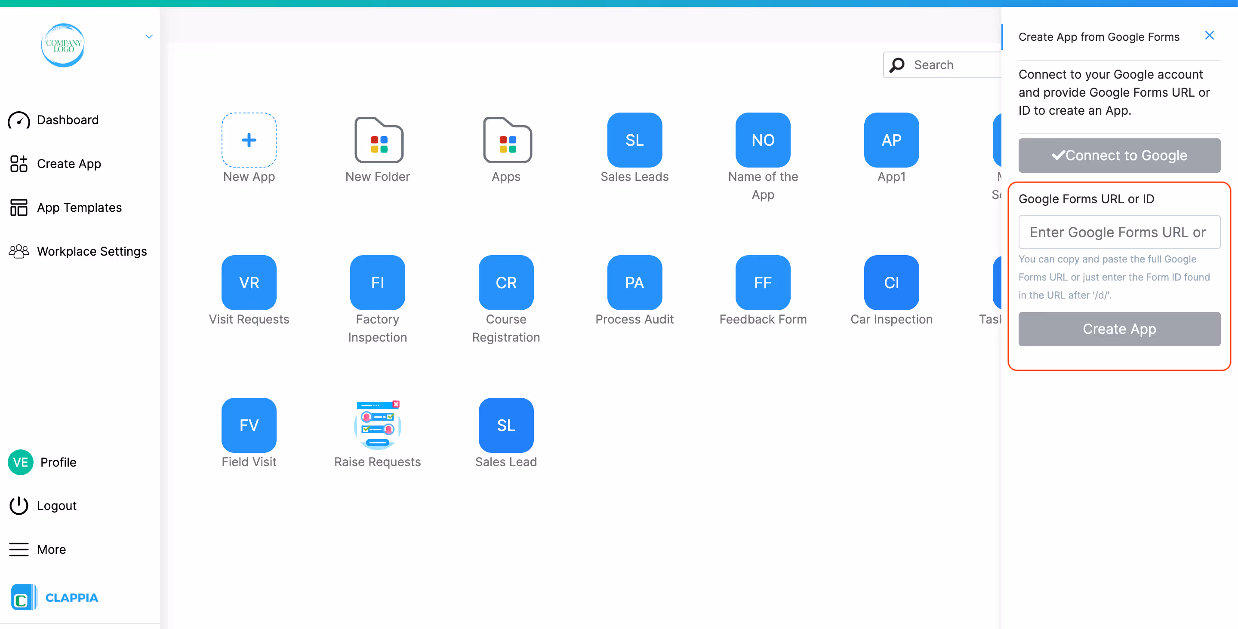Click Create App in the Google Forms panel

pyautogui.click(x=1119, y=329)
